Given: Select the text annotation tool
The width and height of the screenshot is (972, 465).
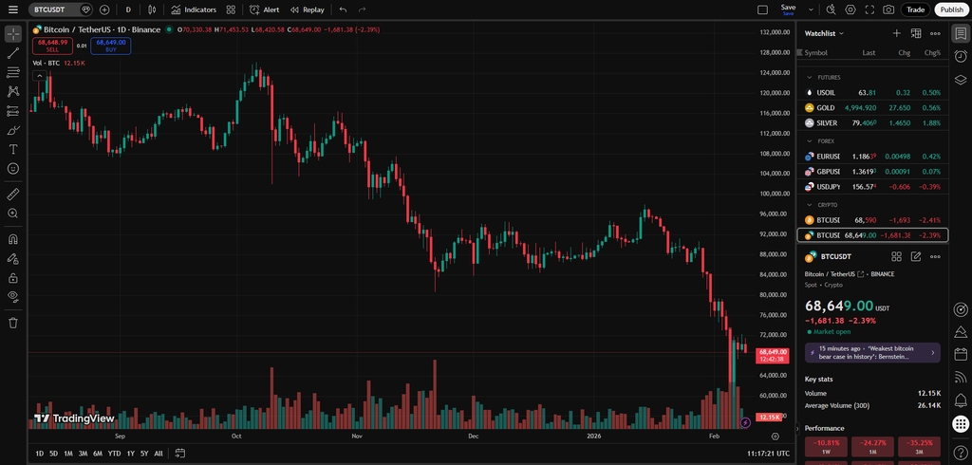Looking at the screenshot, I should [13, 149].
